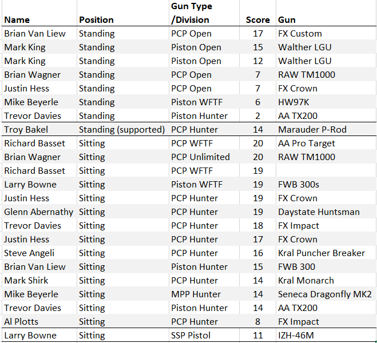Select the Score header cell

tap(257, 13)
